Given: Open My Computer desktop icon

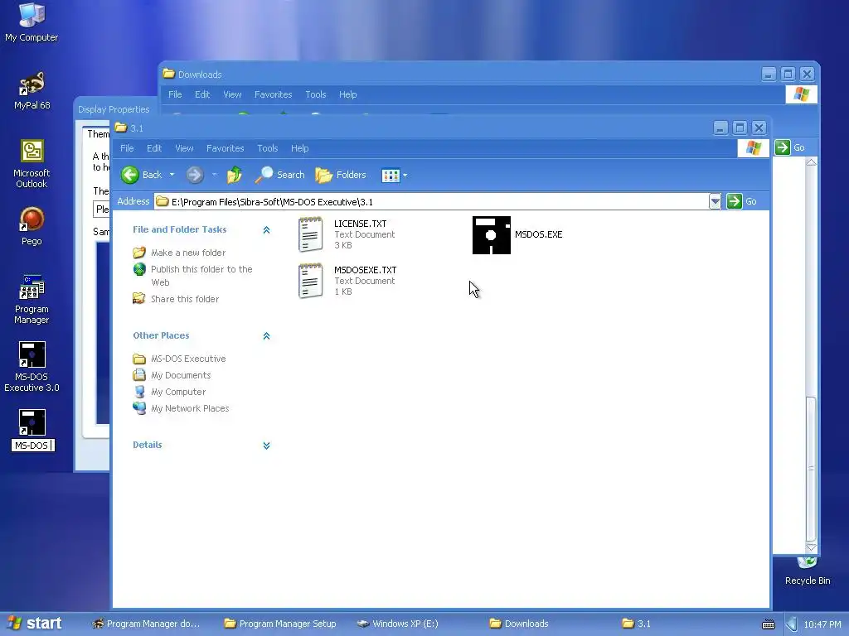Looking at the screenshot, I should (x=32, y=22).
